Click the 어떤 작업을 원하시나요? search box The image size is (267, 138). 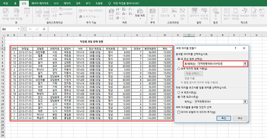(126, 3)
